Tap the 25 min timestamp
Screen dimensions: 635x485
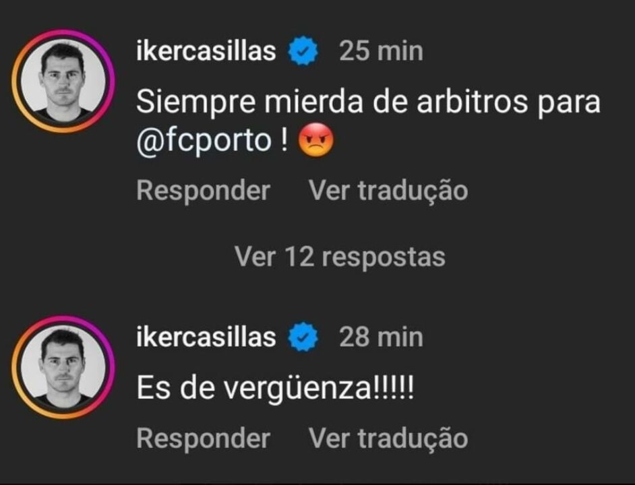[381, 51]
